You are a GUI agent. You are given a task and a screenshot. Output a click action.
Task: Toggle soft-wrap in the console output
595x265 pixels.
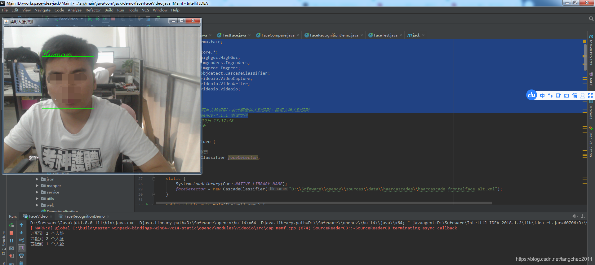coord(21,241)
